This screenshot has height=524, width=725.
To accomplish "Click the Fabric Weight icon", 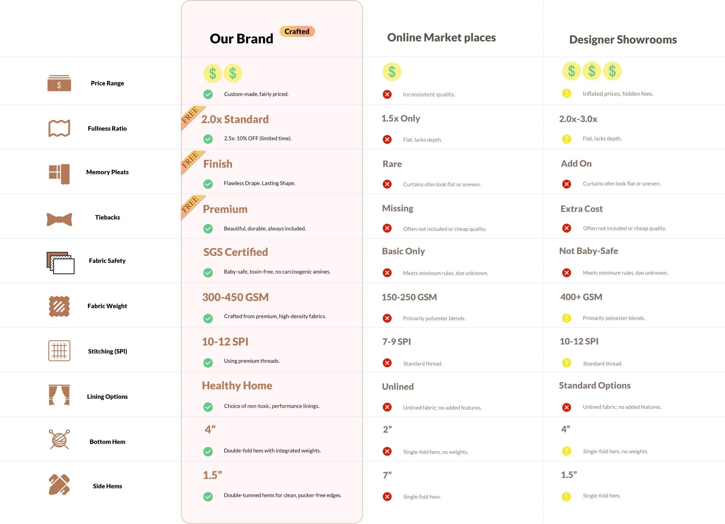I will click(x=59, y=306).
